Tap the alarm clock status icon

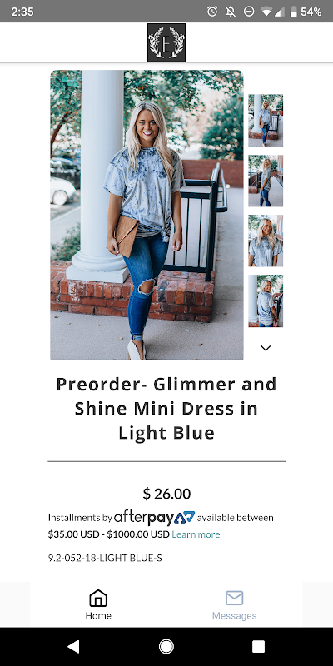pyautogui.click(x=212, y=12)
